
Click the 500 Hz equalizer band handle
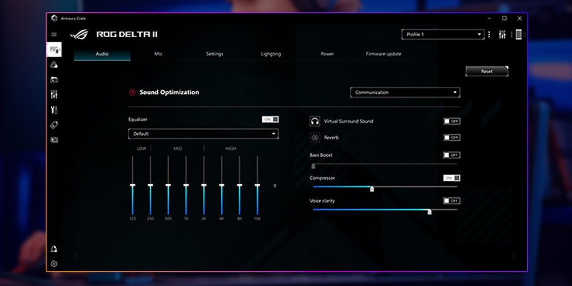coord(168,186)
